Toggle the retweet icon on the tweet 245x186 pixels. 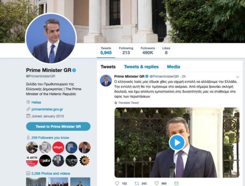[137, 183]
